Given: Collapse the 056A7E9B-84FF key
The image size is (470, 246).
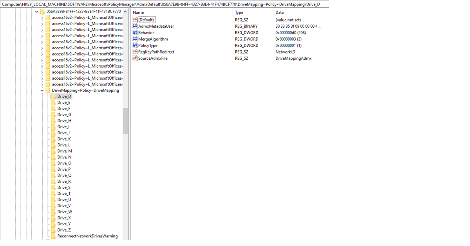Looking at the screenshot, I should pos(36,12).
